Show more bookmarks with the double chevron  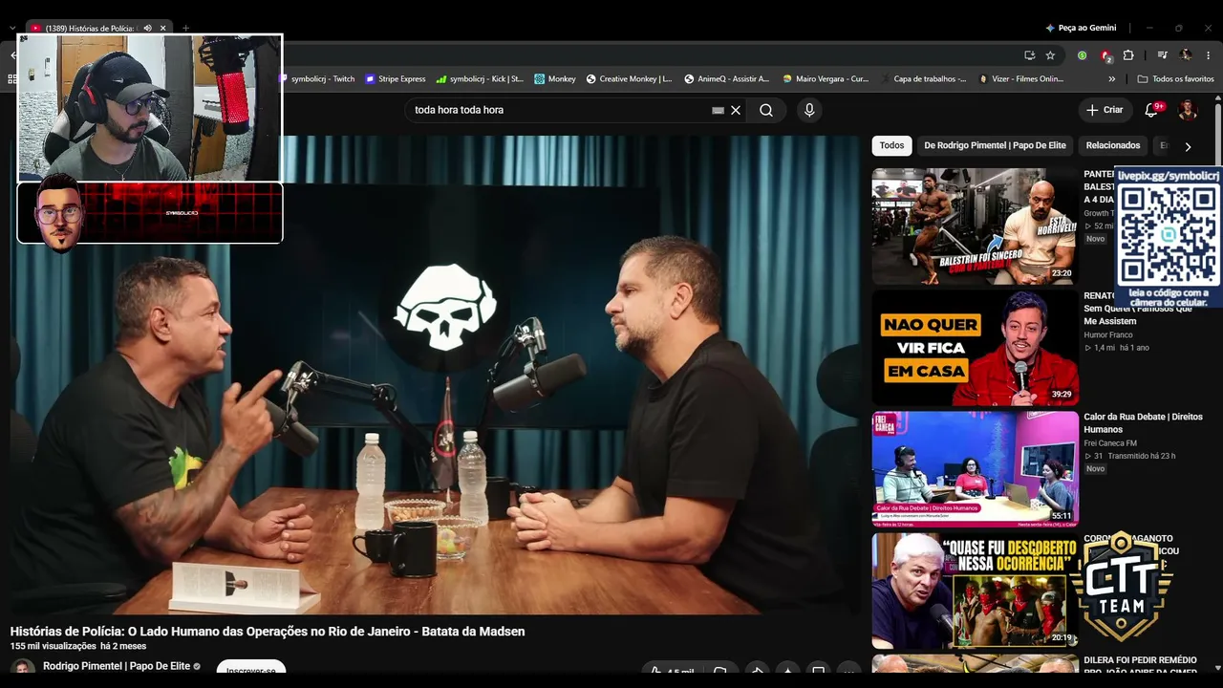click(1111, 79)
